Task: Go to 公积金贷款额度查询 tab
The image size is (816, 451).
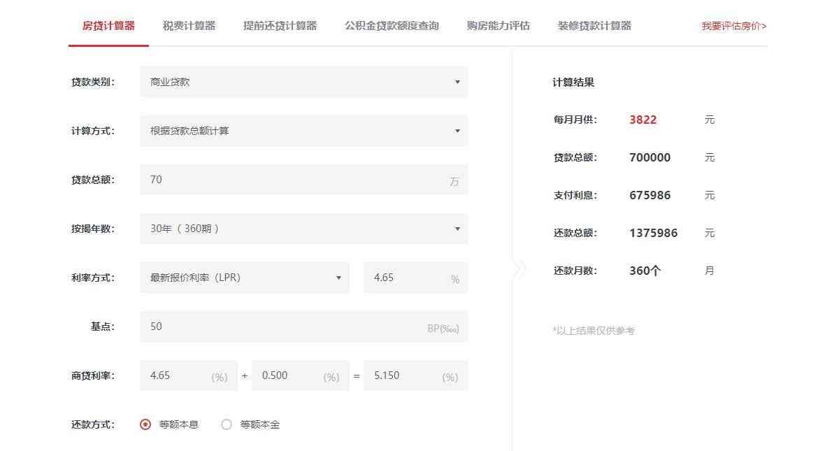Action: click(392, 26)
